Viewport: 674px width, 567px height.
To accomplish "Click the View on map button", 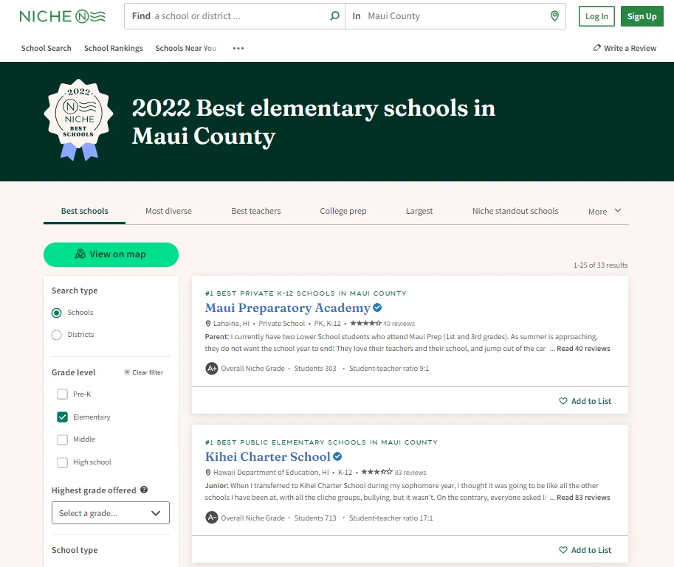I will [111, 254].
